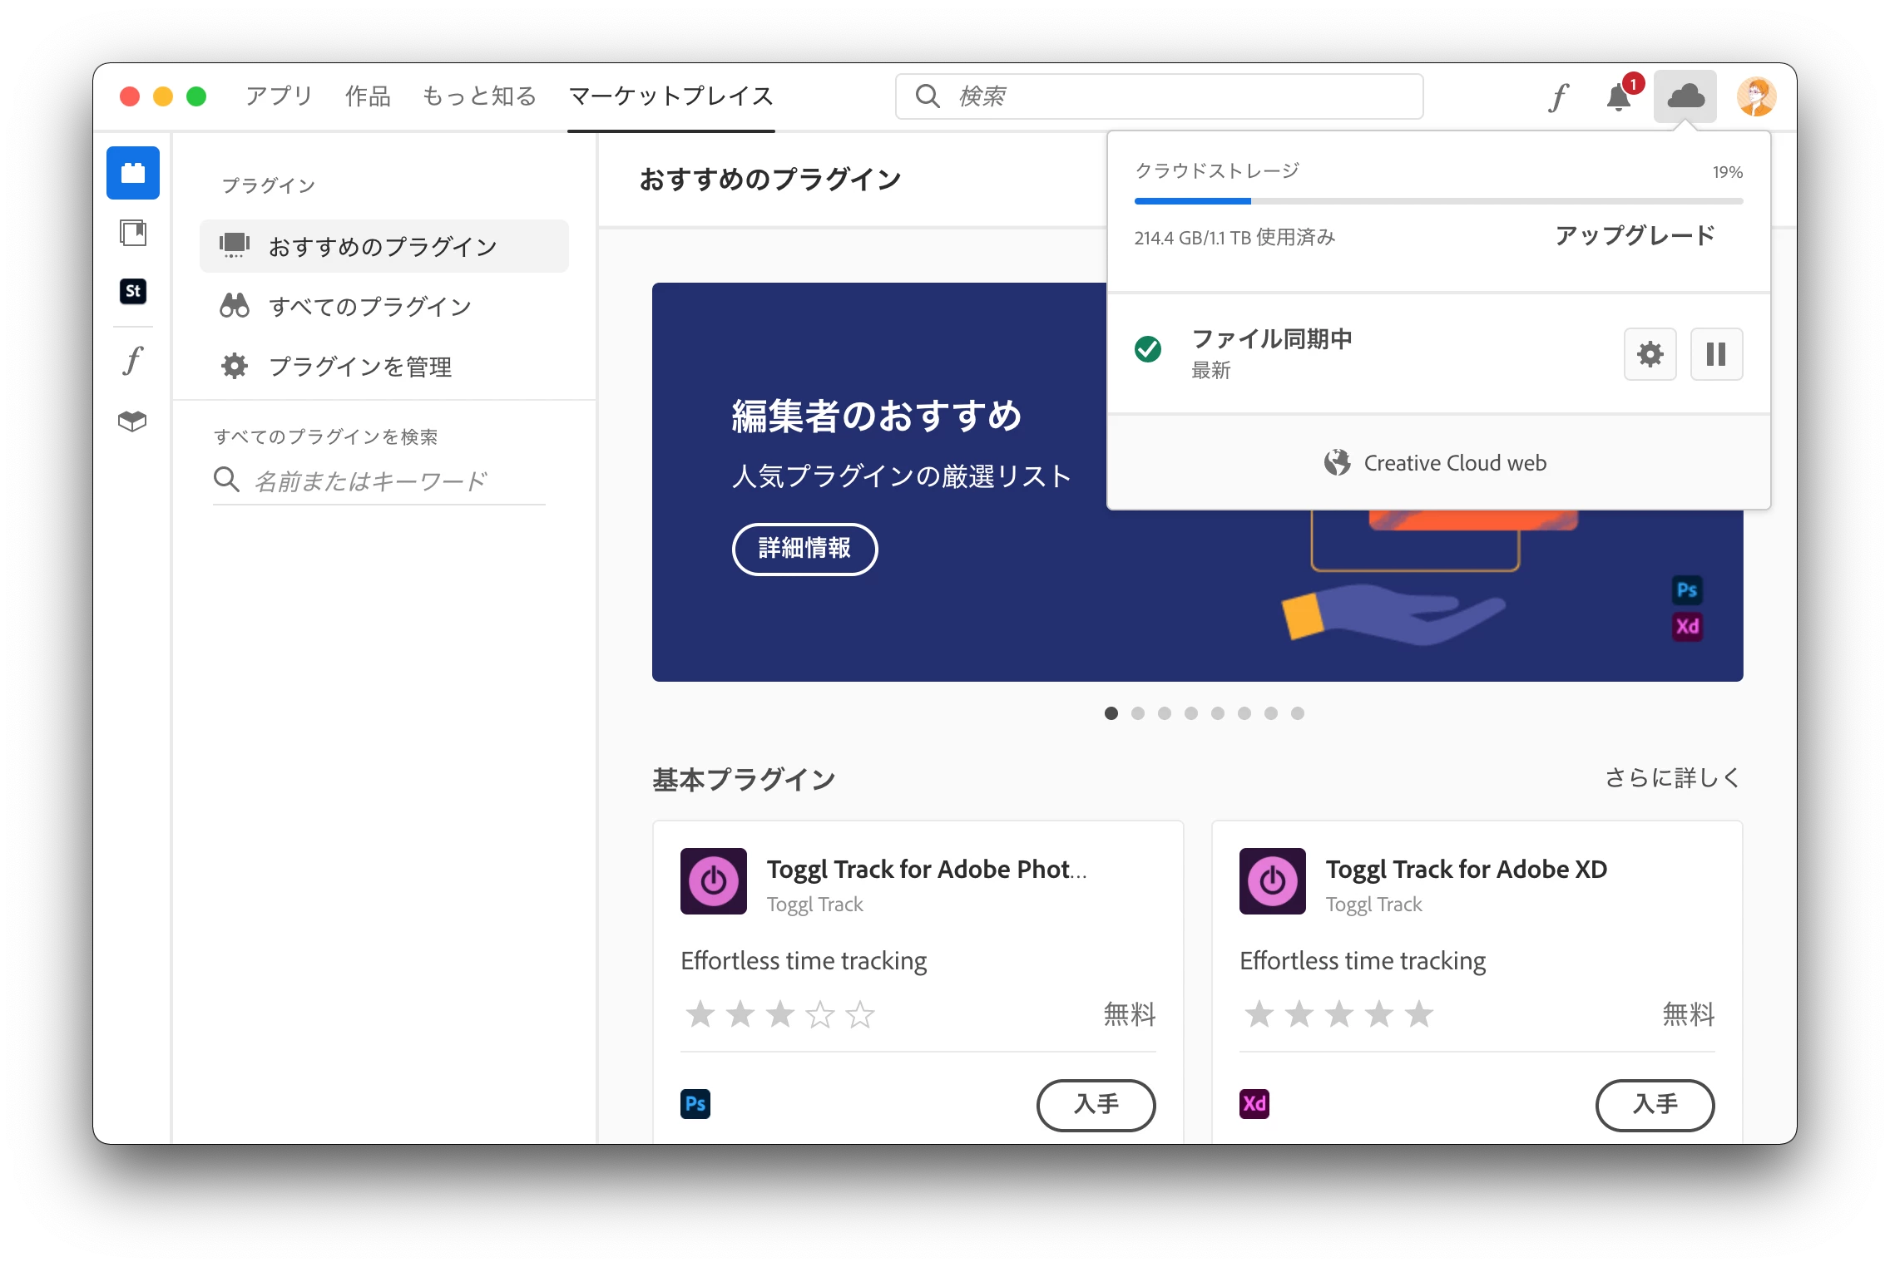Open the Libraries sidebar icon
Screen dimensions: 1890x1267
coord(133,233)
